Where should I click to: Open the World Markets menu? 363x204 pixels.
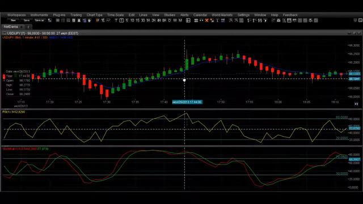(222, 15)
